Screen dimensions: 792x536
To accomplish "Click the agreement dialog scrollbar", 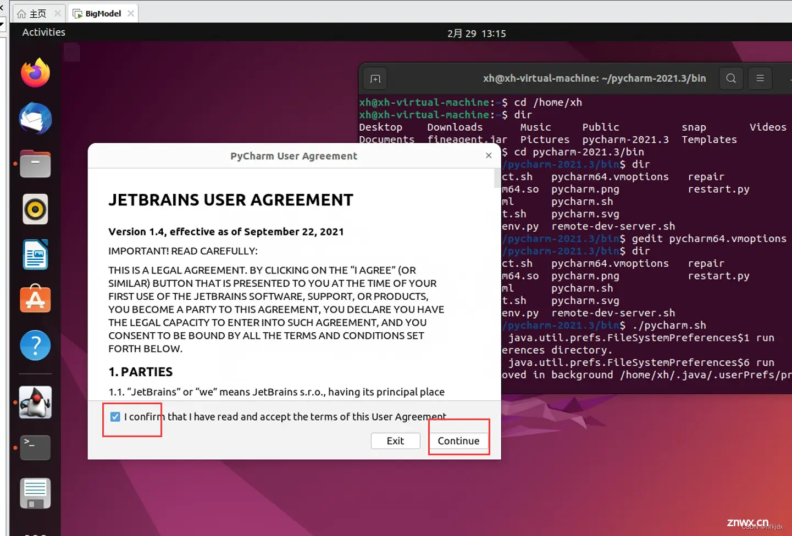I will pyautogui.click(x=497, y=178).
